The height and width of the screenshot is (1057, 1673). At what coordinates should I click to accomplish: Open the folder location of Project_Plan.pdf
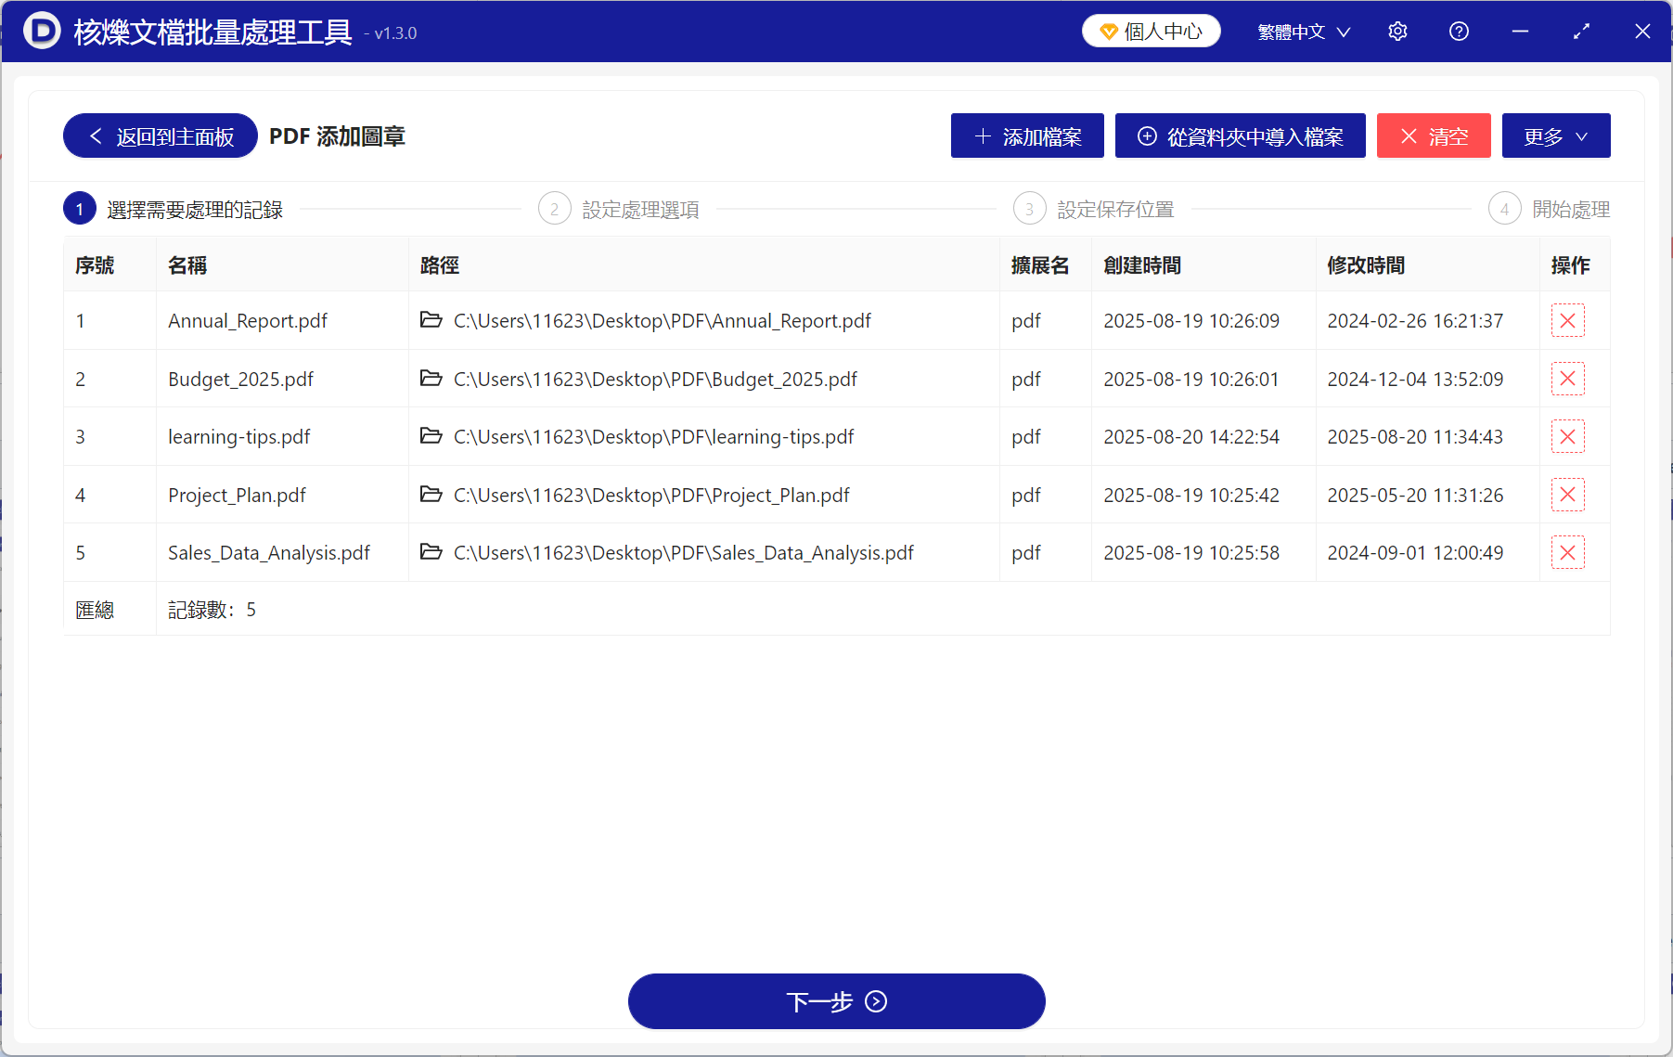431,495
